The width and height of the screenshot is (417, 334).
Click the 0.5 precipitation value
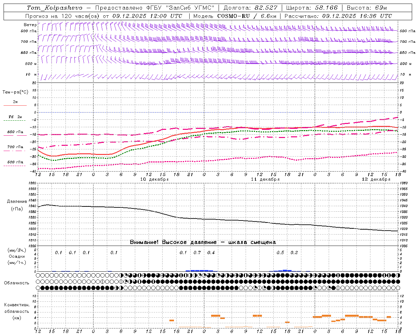coord(280,252)
